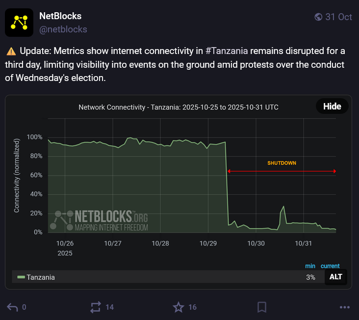The height and width of the screenshot is (320, 359).
Task: Click the @netblocks handle
Action: tap(63, 29)
